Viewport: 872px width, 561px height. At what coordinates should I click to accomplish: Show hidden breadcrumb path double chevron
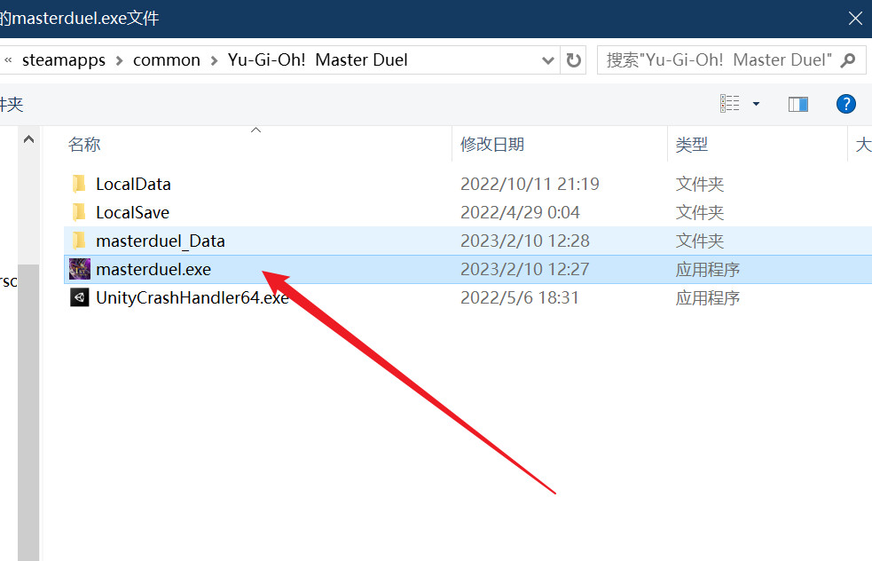(8, 60)
